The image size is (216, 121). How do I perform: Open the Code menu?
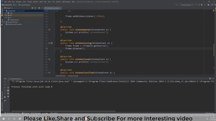pos(24,2)
